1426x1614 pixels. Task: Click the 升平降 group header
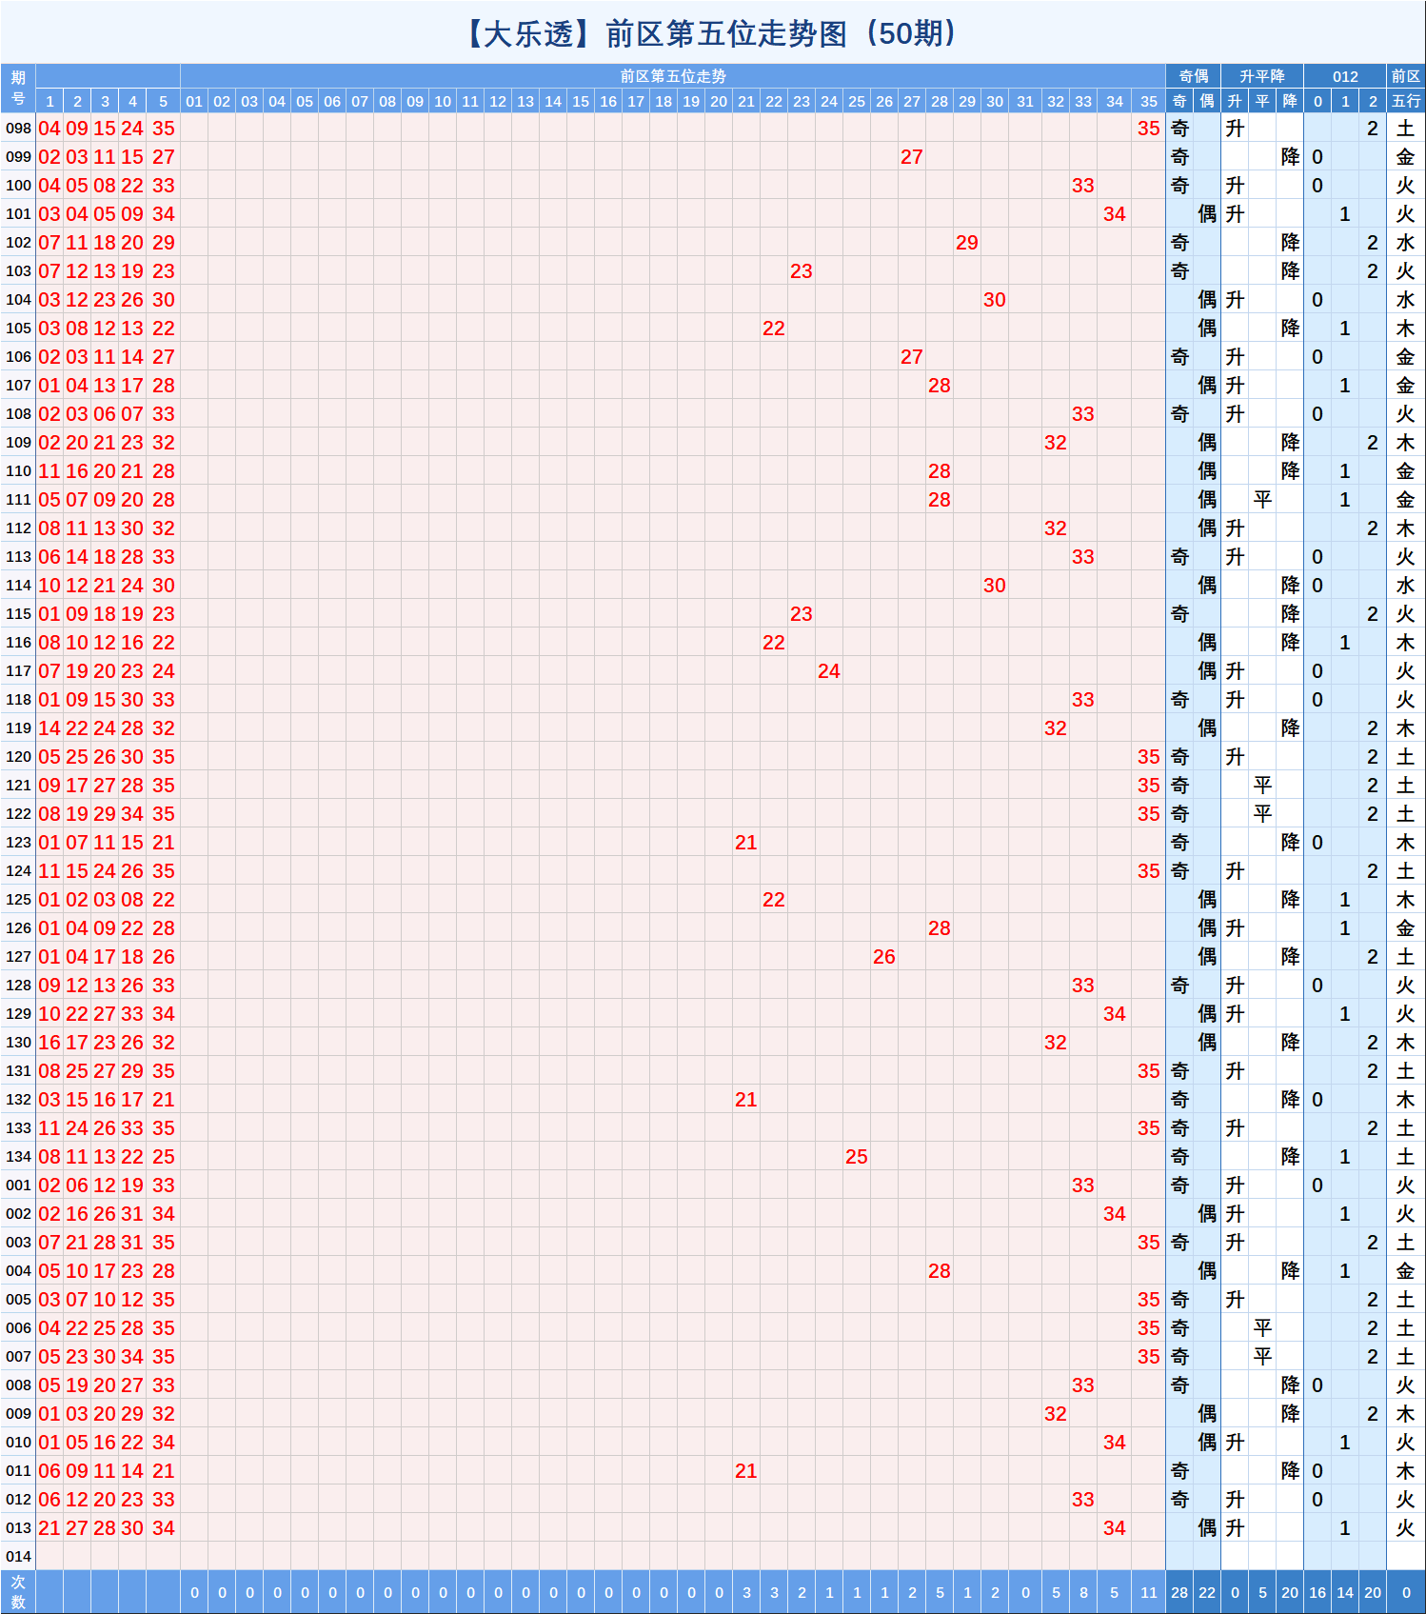point(1262,76)
